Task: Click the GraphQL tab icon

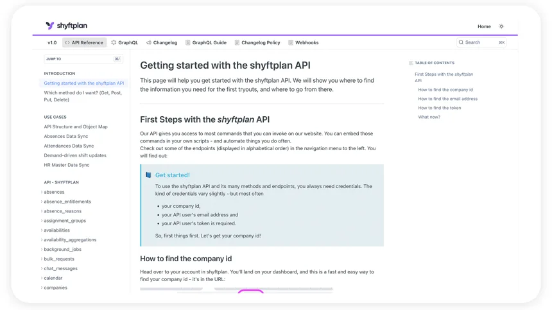Action: (114, 42)
